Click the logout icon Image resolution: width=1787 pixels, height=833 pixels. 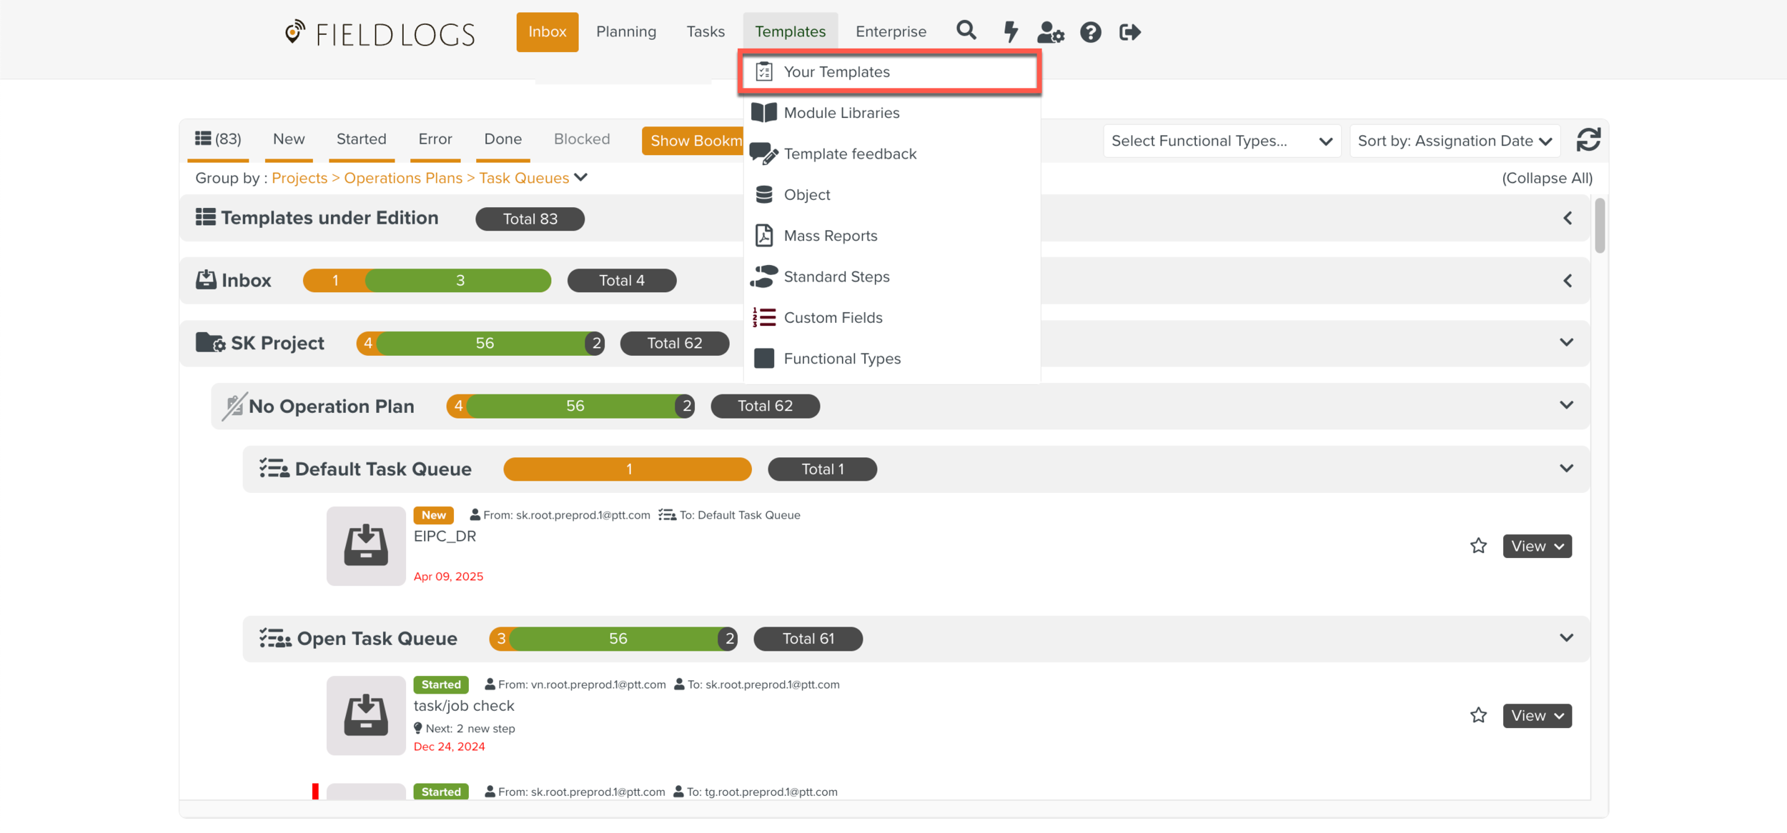coord(1129,32)
